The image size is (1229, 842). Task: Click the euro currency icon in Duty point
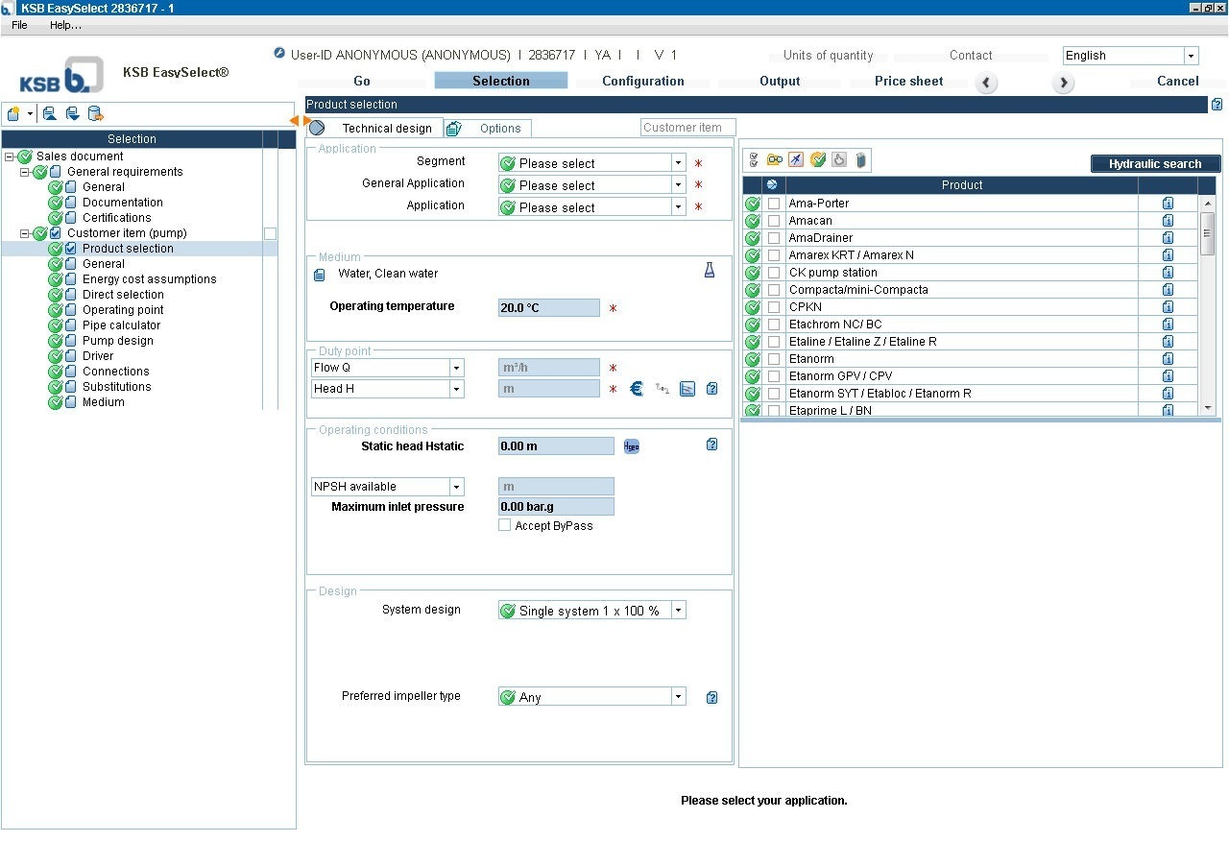[x=636, y=389]
